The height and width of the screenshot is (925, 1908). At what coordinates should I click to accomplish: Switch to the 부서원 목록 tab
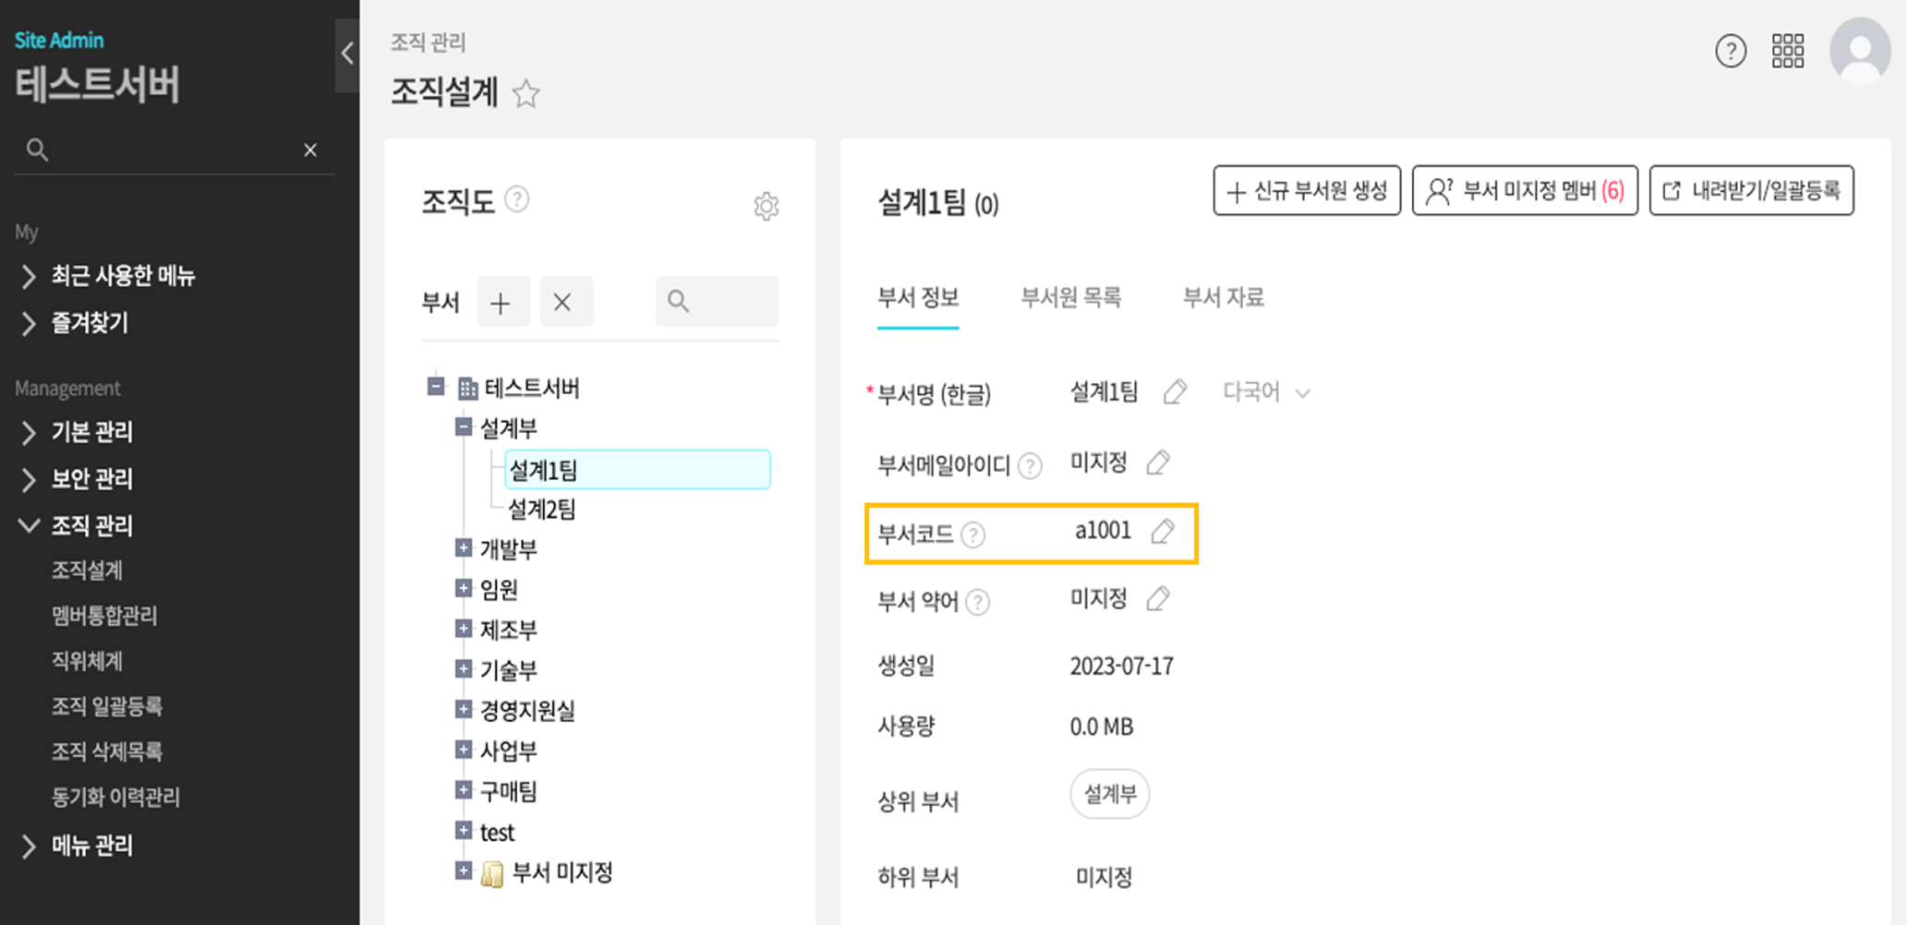pos(1070,297)
